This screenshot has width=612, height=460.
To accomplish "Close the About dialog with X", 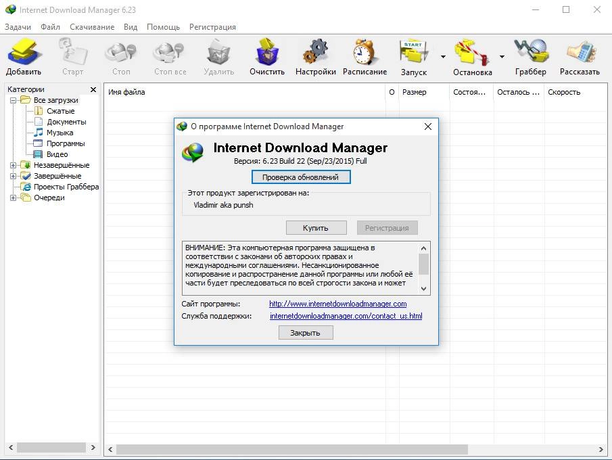I will 428,127.
